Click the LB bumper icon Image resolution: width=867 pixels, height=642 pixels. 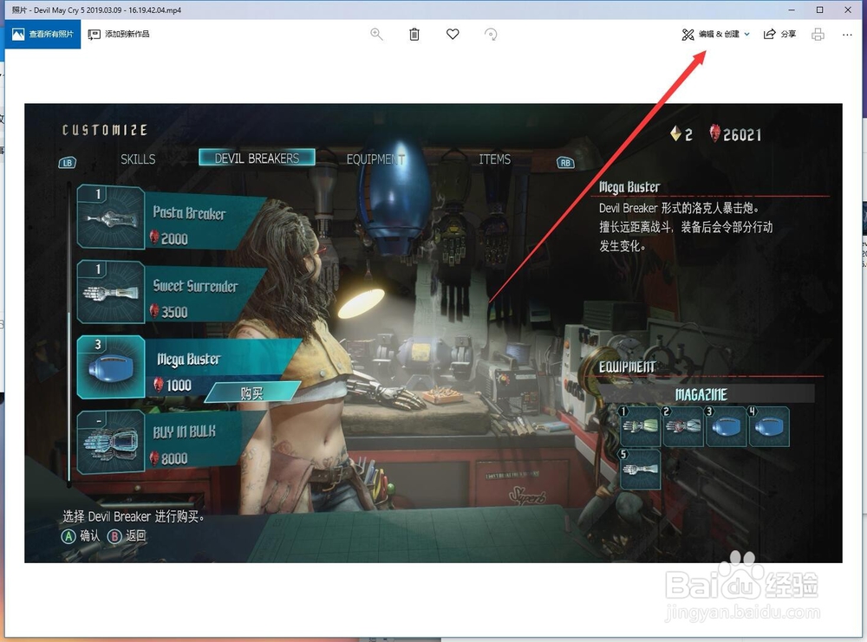(68, 162)
